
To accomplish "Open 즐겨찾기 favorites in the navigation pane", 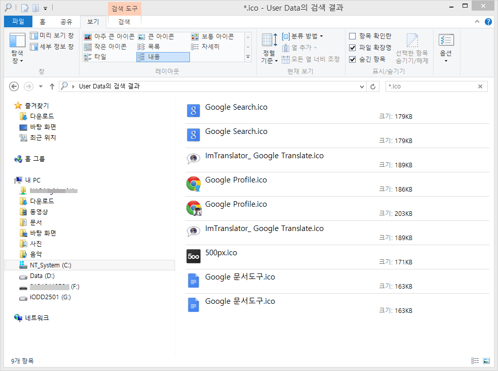I will click(32, 106).
